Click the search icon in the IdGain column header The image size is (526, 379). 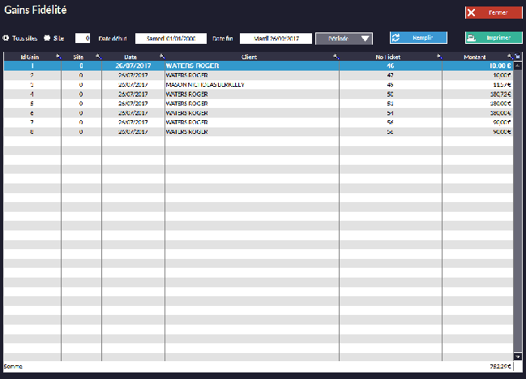pos(58,57)
